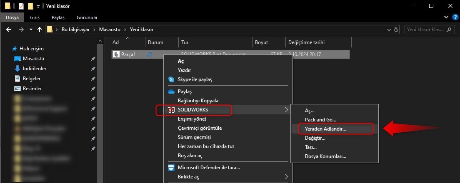Open İndirilenler in the sidebar
The image size is (460, 183).
pos(34,69)
